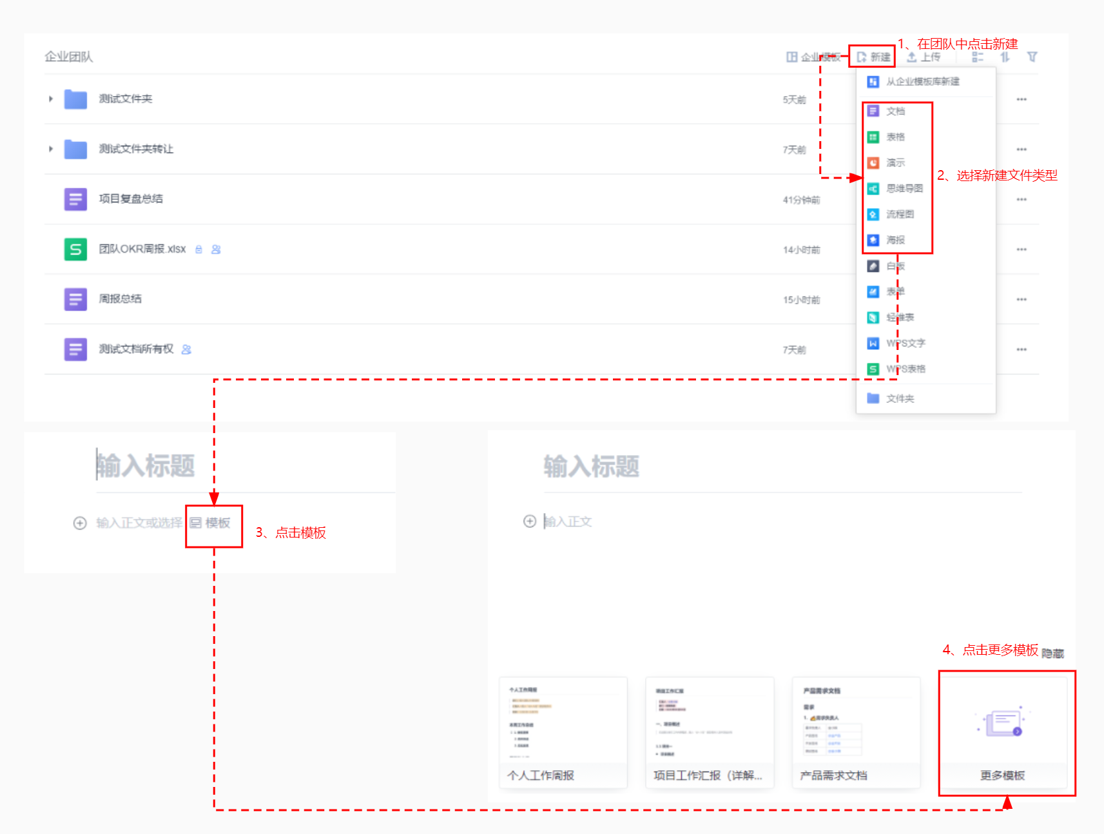The image size is (1104, 834).
Task: Click the 5天前 timestamp text
Action: (794, 99)
